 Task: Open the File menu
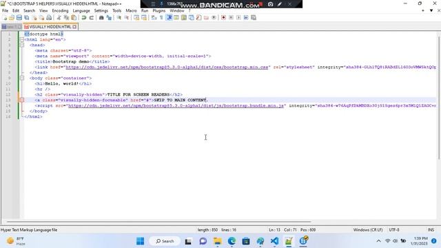5,11
